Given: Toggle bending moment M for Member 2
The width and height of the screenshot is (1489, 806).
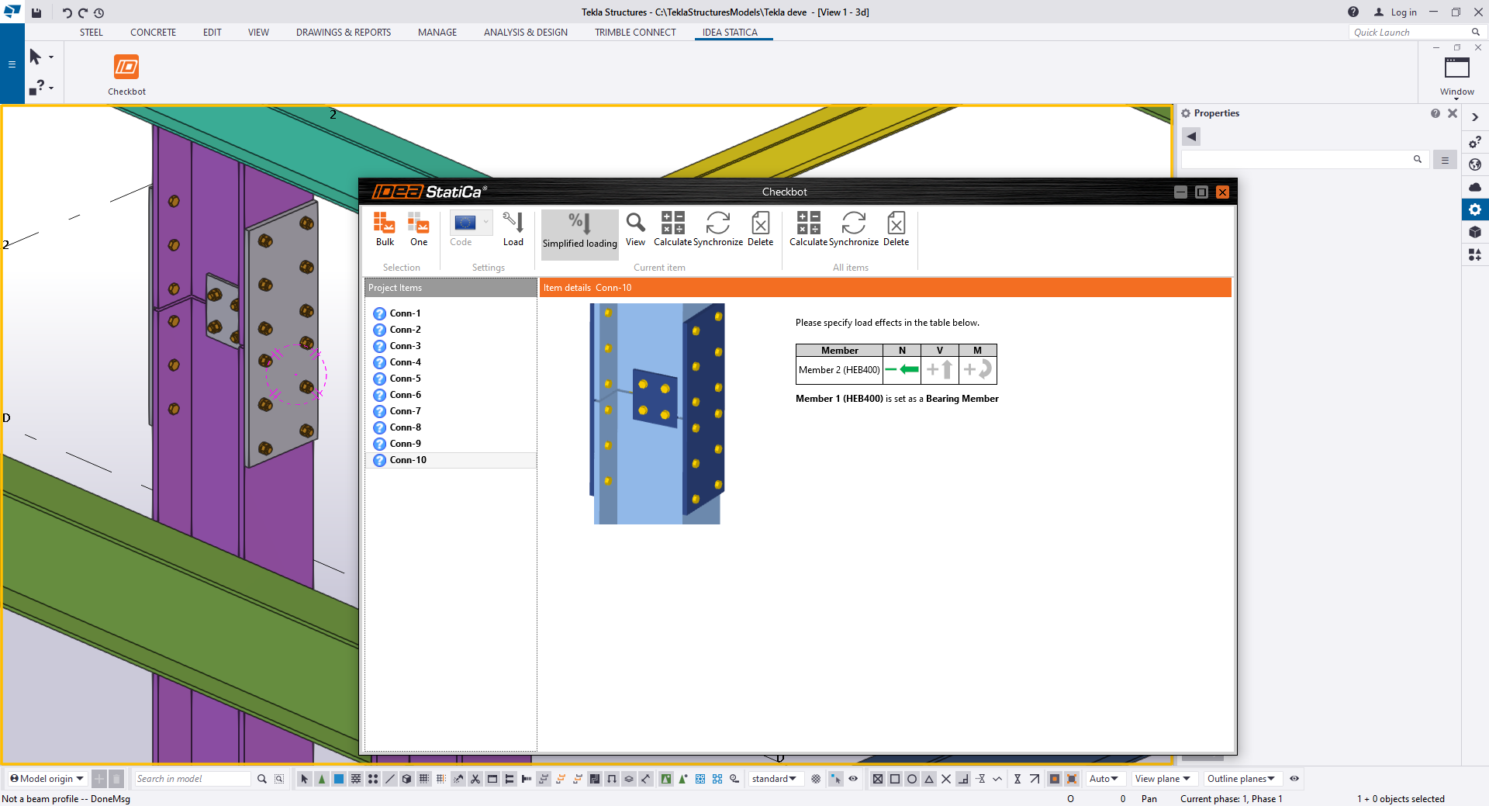Looking at the screenshot, I should (x=977, y=370).
